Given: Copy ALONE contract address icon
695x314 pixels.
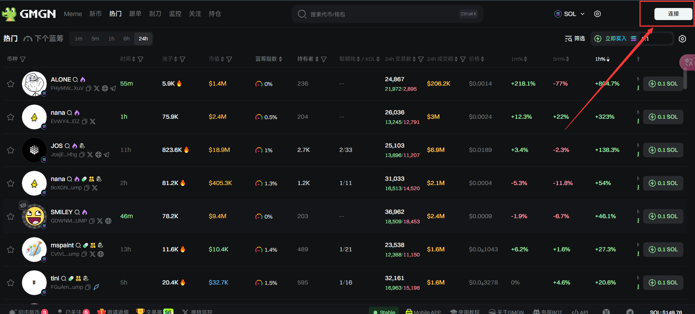Looking at the screenshot, I should [88, 89].
